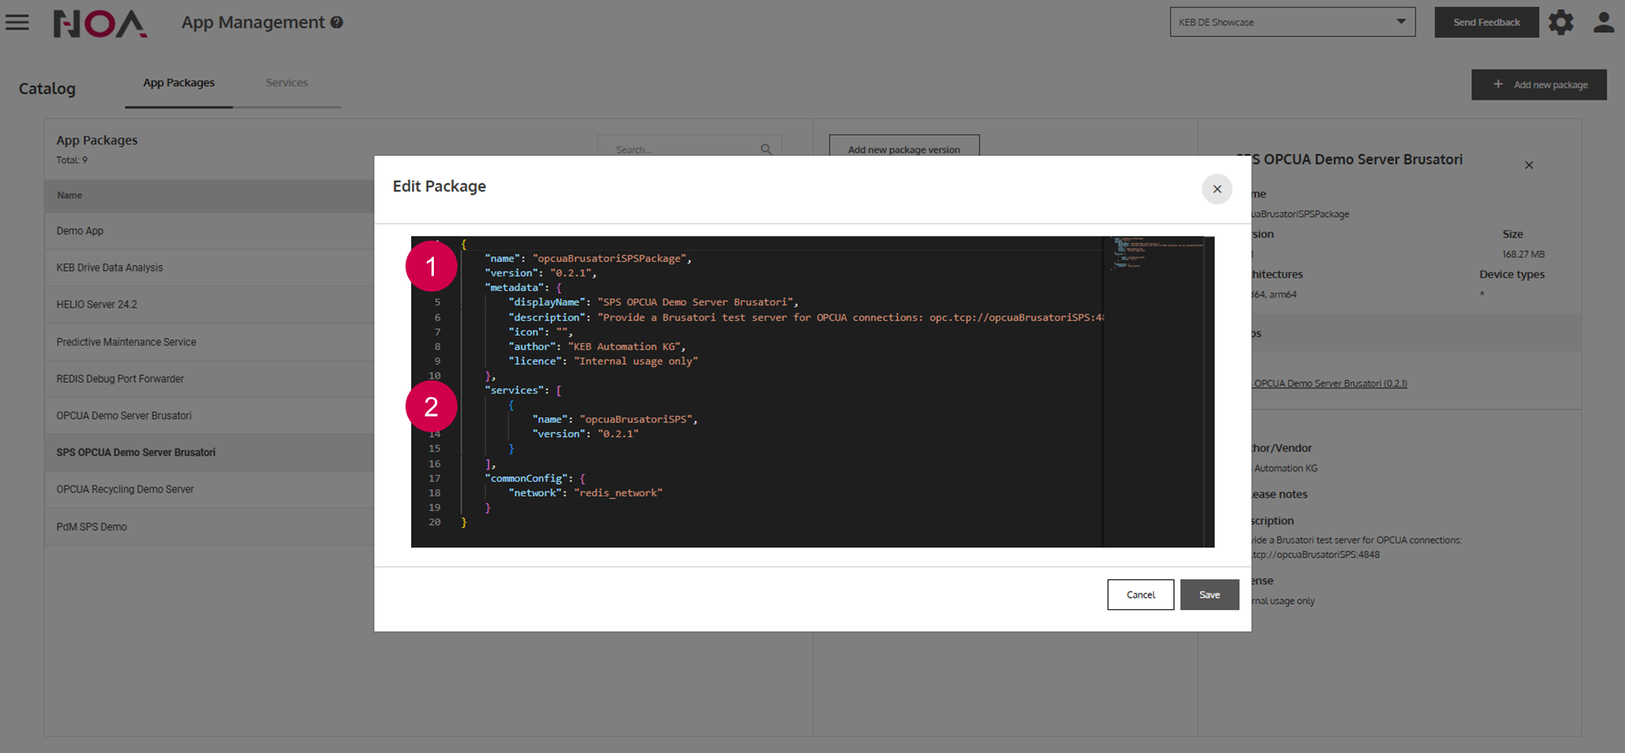Click the Send Feedback button
Screen dimensions: 1625x753
1486,22
